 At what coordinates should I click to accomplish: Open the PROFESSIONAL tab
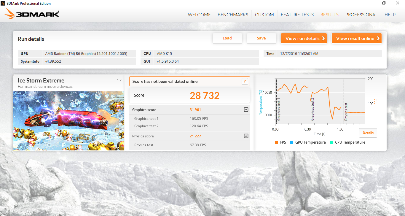click(361, 15)
